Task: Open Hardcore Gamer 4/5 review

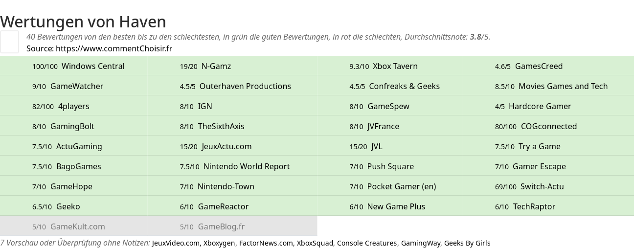Action: coord(533,106)
